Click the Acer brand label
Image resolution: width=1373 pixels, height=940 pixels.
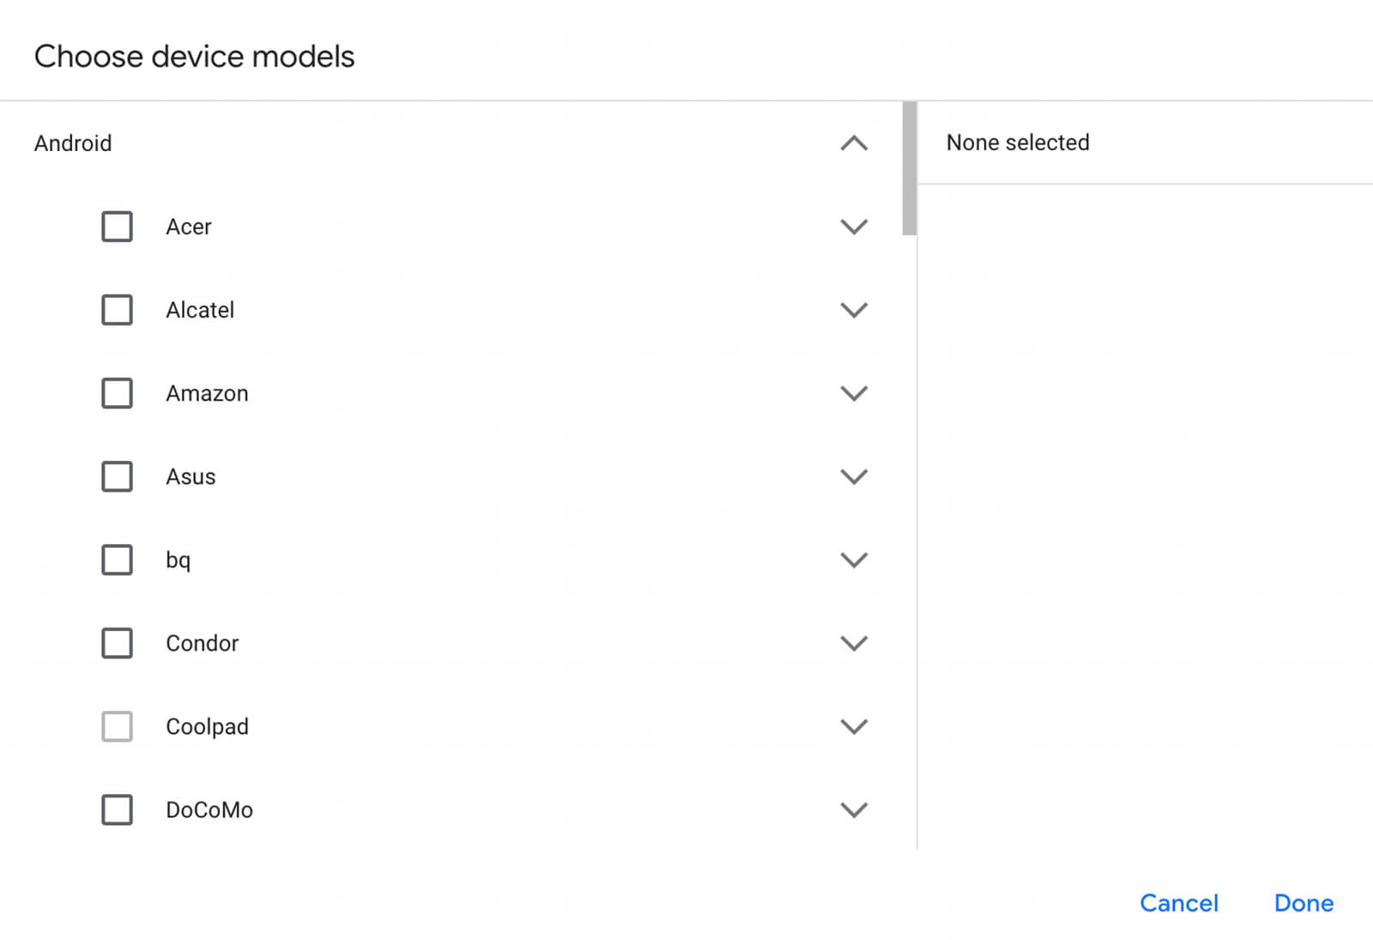(189, 227)
